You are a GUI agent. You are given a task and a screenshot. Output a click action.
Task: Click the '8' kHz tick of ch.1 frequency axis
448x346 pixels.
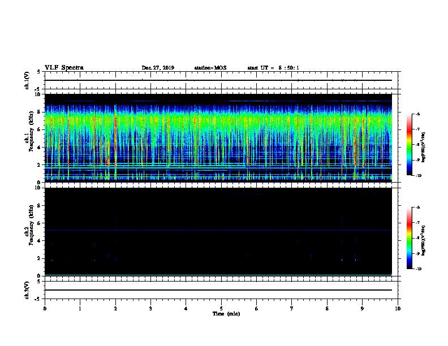coord(40,112)
